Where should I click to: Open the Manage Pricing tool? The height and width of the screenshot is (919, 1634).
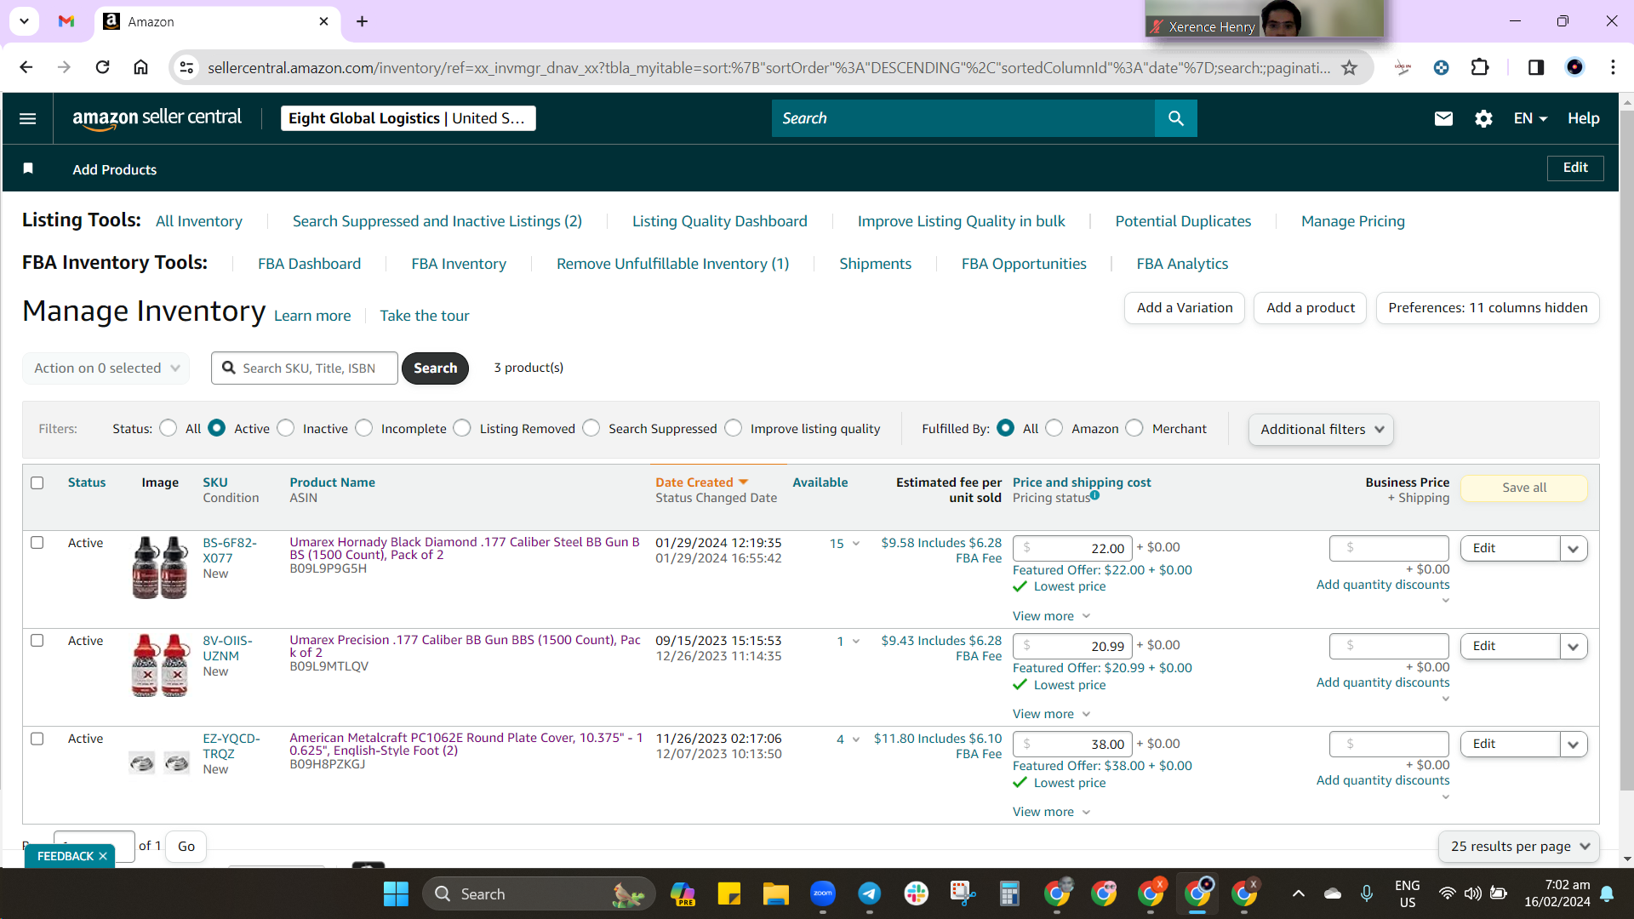(1353, 221)
